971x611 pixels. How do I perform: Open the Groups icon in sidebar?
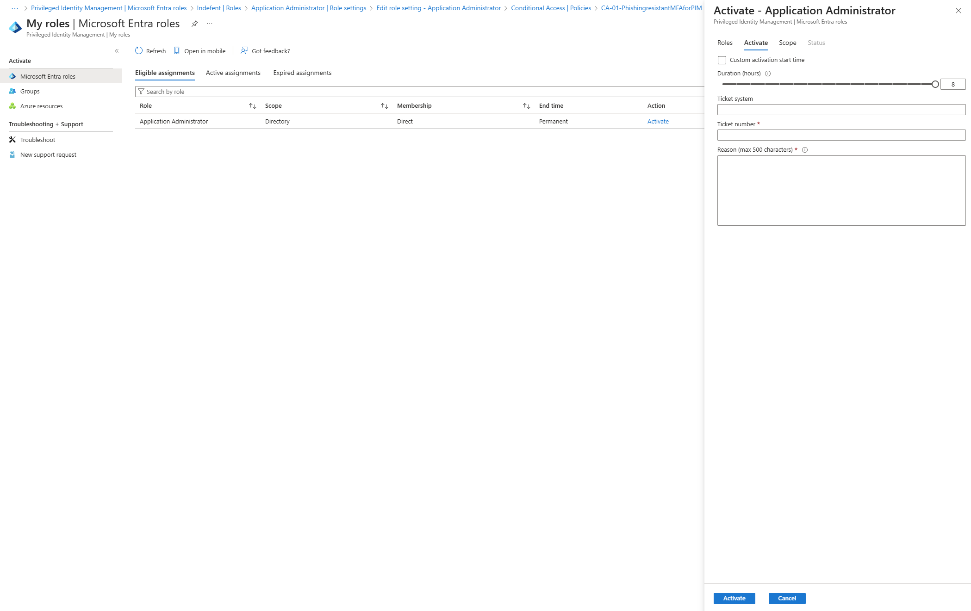12,91
